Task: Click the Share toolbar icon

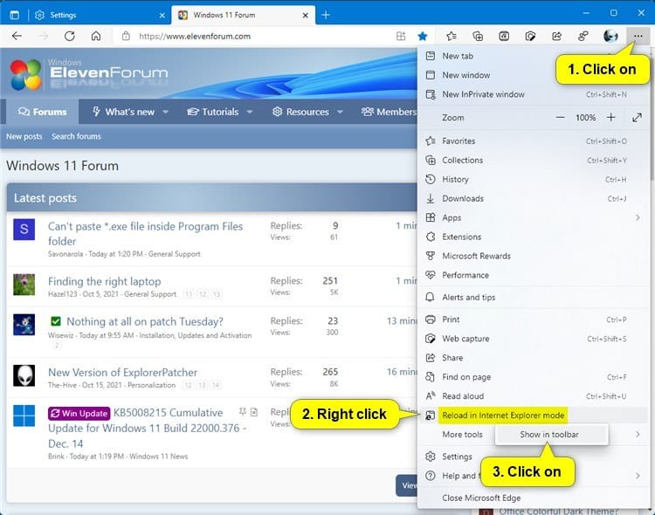Action: (557, 37)
